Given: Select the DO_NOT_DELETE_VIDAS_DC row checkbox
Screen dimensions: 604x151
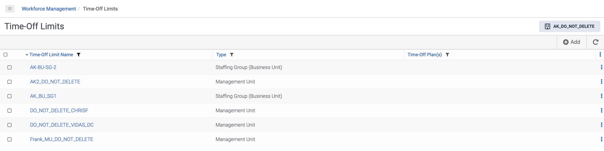Looking at the screenshot, I should pos(10,125).
